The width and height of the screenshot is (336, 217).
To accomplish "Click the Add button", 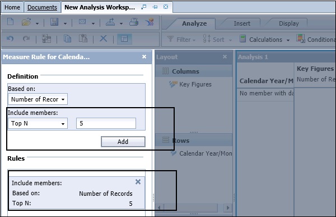I will (123, 142).
